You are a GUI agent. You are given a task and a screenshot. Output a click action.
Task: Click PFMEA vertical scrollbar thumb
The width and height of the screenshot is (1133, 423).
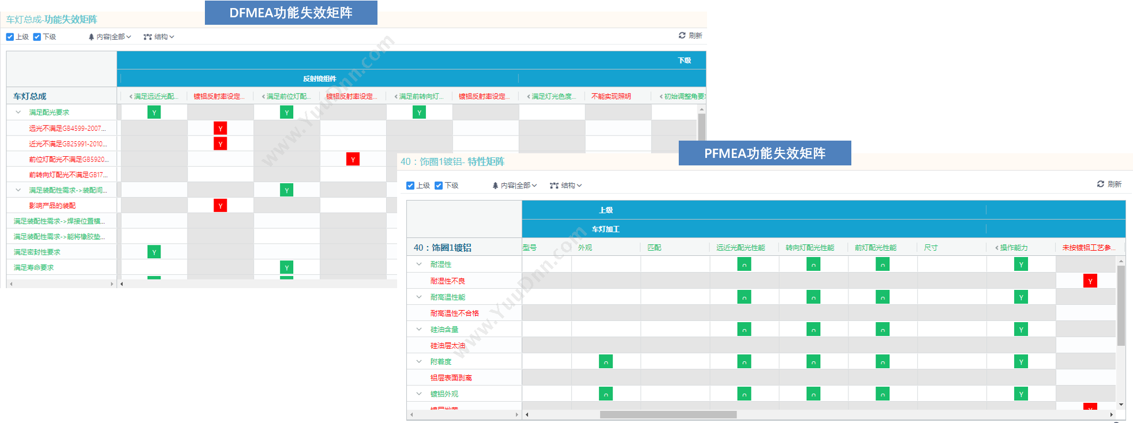[1121, 305]
